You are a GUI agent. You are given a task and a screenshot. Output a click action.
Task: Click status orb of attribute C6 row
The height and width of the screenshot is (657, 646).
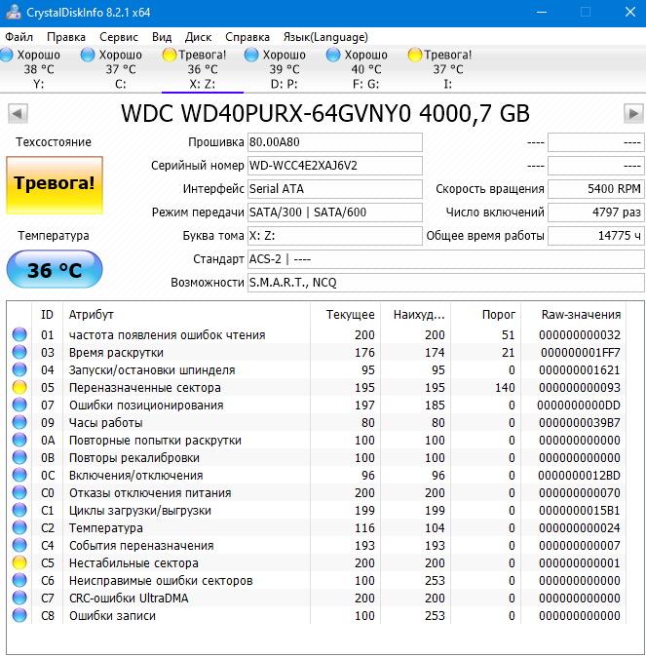coord(19,580)
